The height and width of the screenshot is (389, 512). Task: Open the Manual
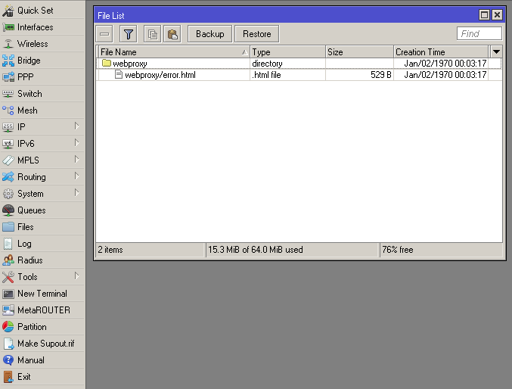[42, 360]
